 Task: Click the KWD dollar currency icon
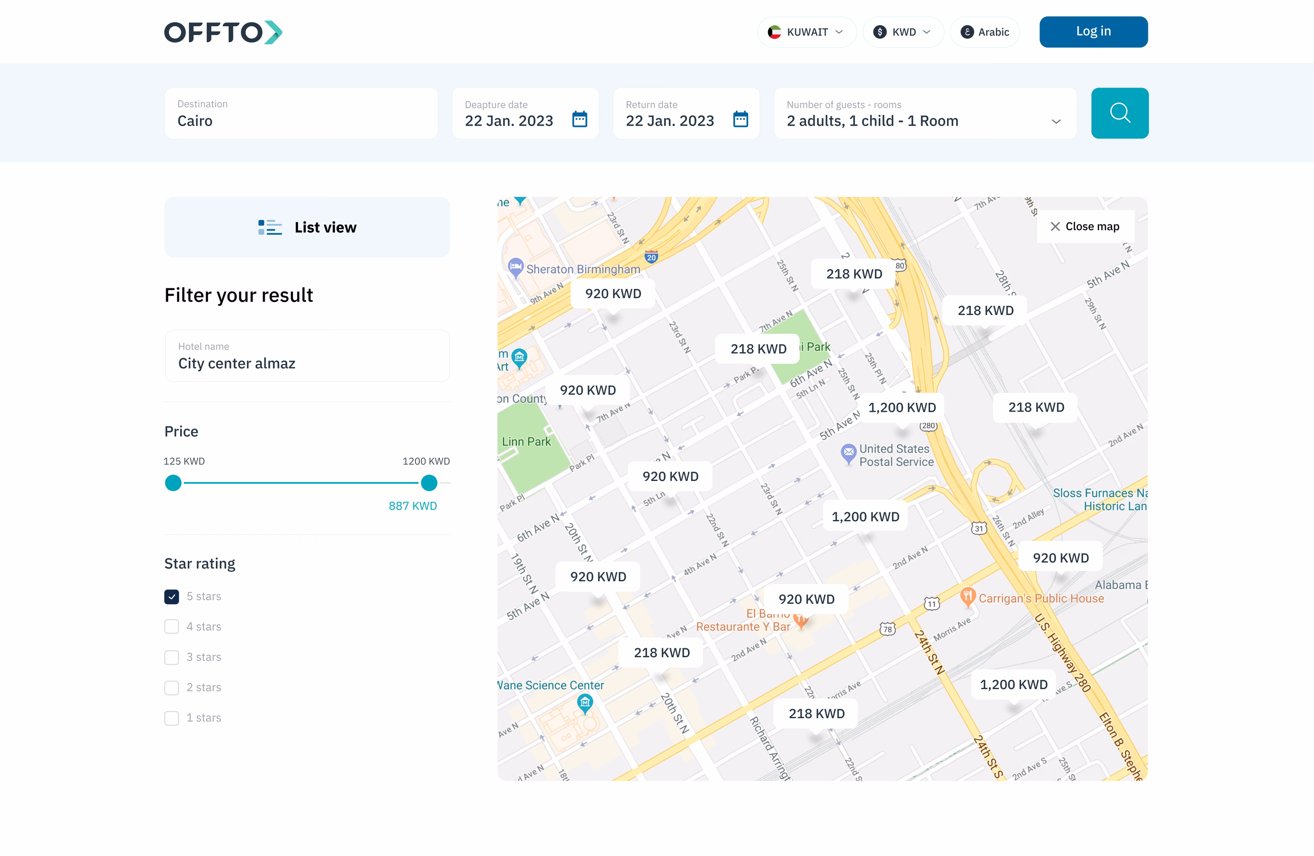879,32
